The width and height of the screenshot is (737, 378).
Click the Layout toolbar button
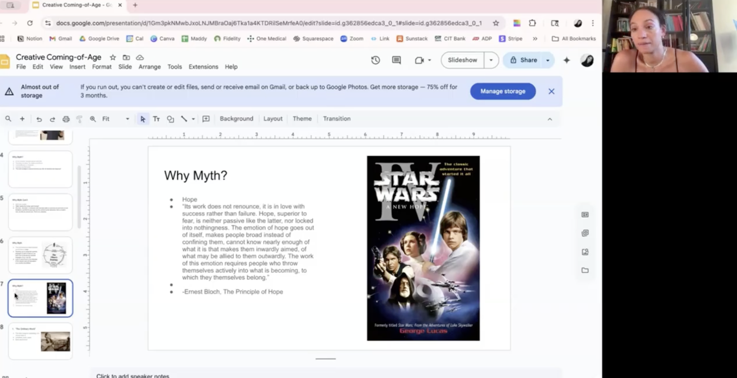(273, 119)
